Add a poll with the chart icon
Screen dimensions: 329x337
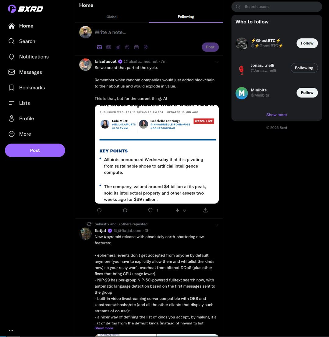coord(118,47)
